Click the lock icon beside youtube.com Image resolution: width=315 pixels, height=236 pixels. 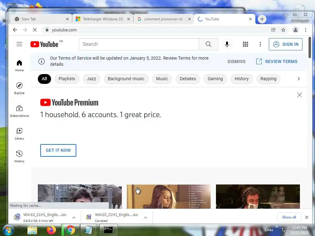[x=47, y=30]
